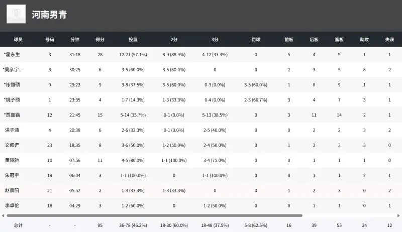The image size is (402, 232).
Task: Click minutes value 06:04
Action: 75,175
